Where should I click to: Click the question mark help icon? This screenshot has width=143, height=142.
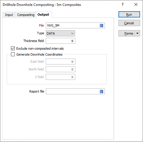123,4
